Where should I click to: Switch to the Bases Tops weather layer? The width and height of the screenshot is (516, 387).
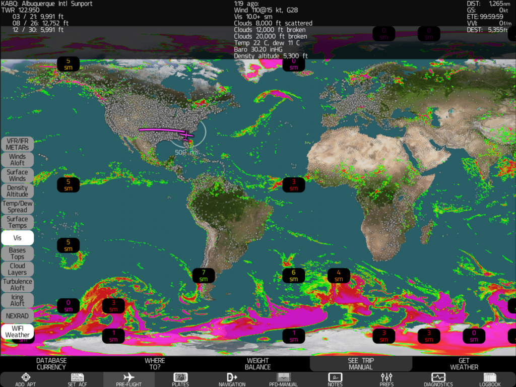[17, 253]
